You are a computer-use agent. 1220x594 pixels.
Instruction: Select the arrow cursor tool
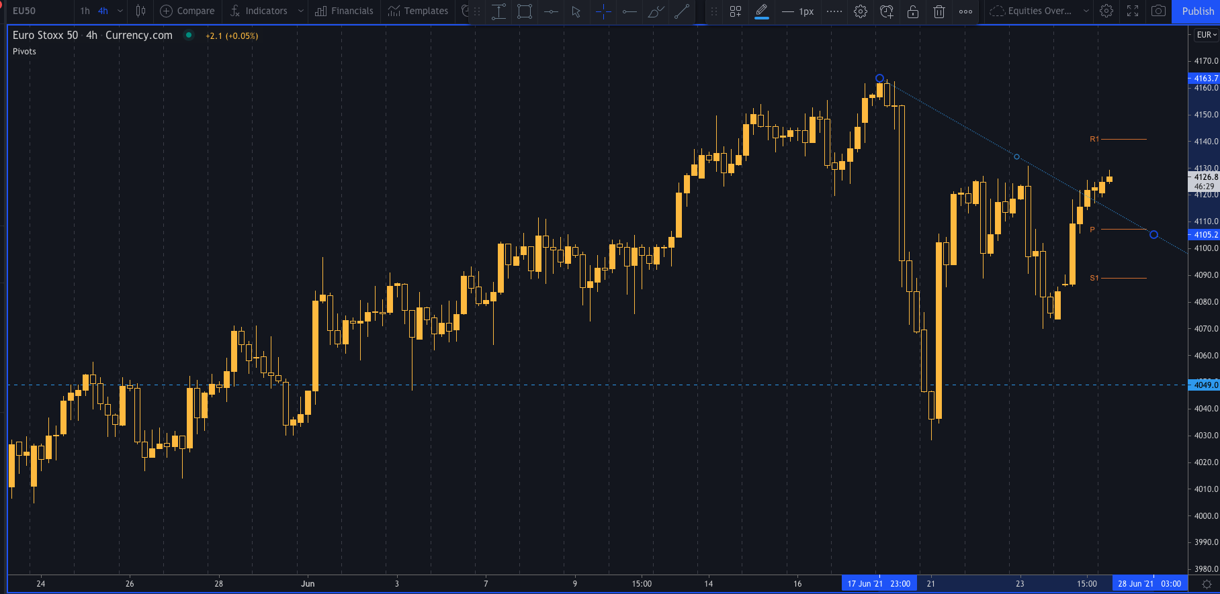[x=576, y=11]
